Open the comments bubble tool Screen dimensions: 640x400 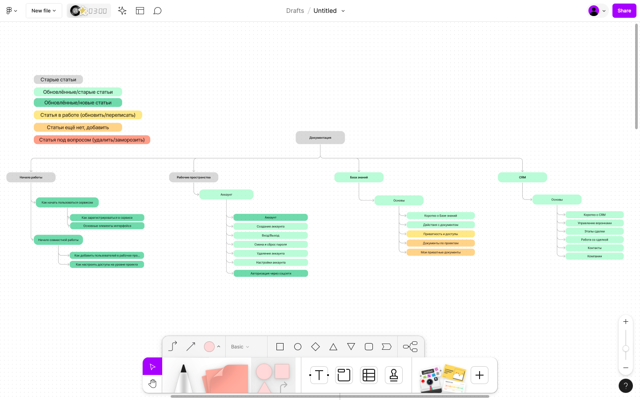click(x=157, y=11)
